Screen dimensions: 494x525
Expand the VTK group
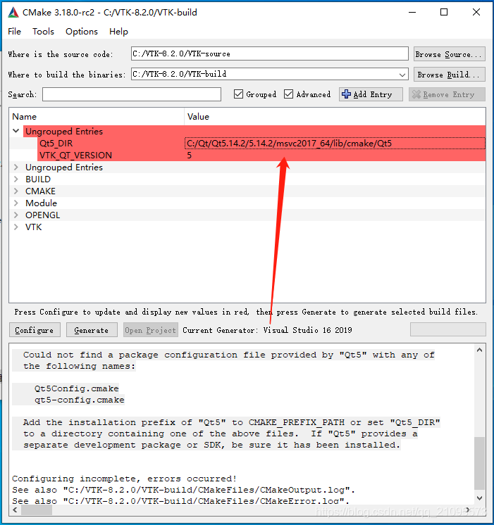coord(16,227)
